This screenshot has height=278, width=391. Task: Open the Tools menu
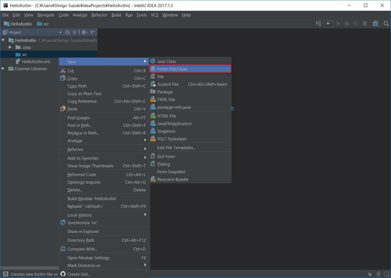[x=141, y=15]
